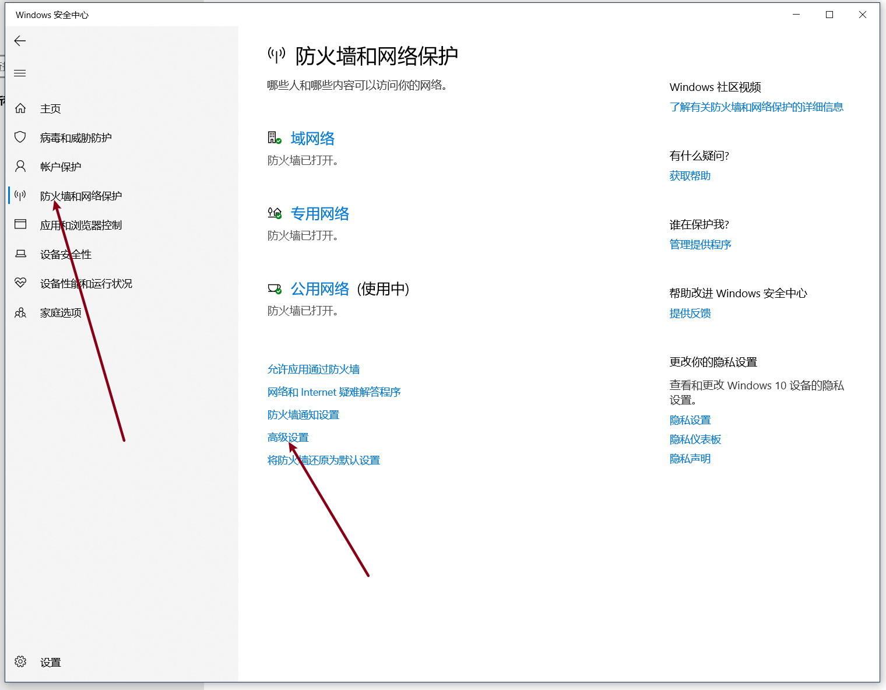The image size is (886, 690).
Task: Open 网络和 Internet 疑难解答程序
Action: tap(334, 392)
